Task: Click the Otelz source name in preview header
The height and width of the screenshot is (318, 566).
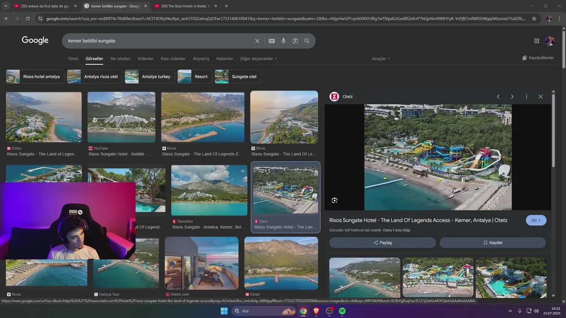Action: (348, 97)
